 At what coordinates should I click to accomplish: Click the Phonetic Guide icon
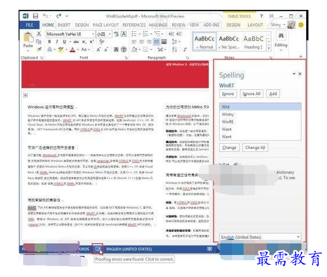pyautogui.click(x=116, y=34)
